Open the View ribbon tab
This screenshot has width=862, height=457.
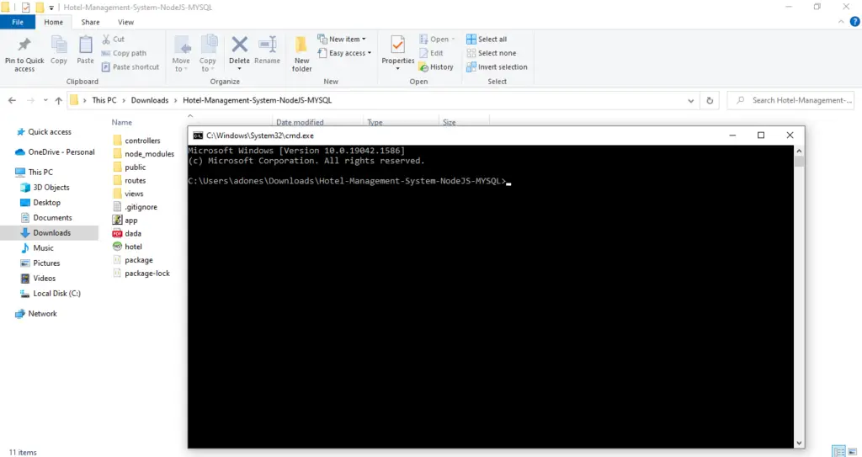pos(125,22)
